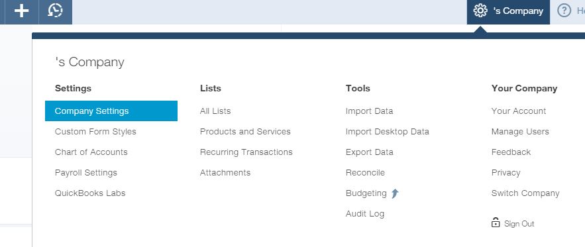The image size is (585, 247).
Task: Open the recent transactions clock icon
Action: [55, 11]
